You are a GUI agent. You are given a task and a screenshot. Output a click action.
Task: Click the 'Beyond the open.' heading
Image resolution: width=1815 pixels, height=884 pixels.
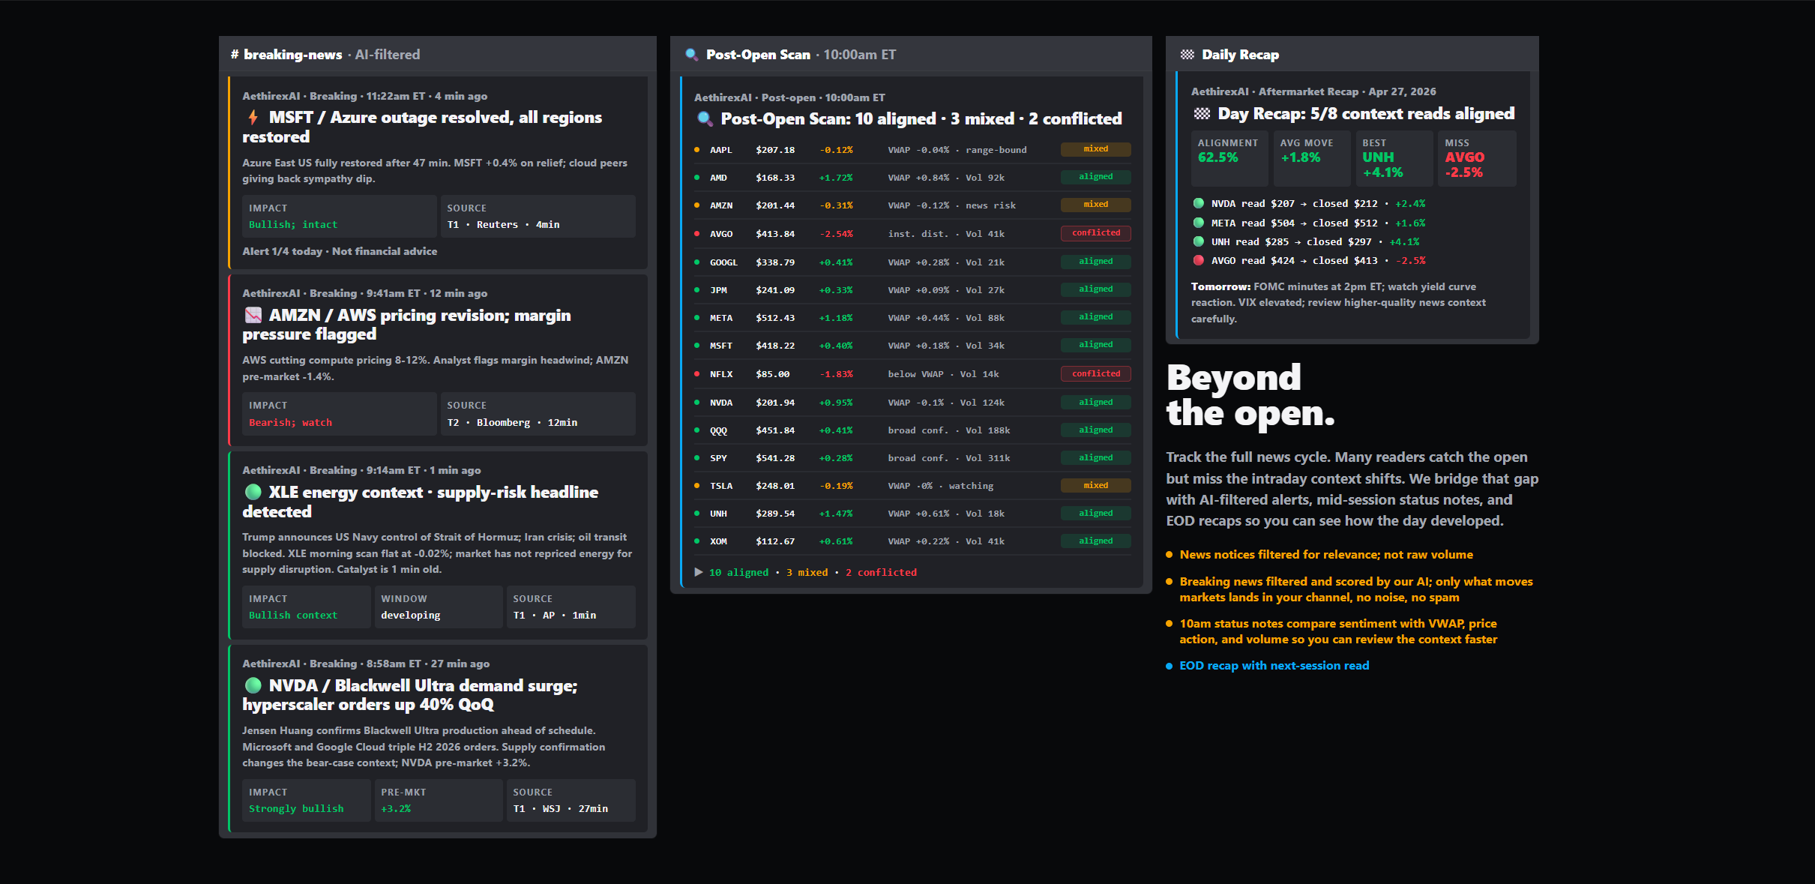point(1250,395)
